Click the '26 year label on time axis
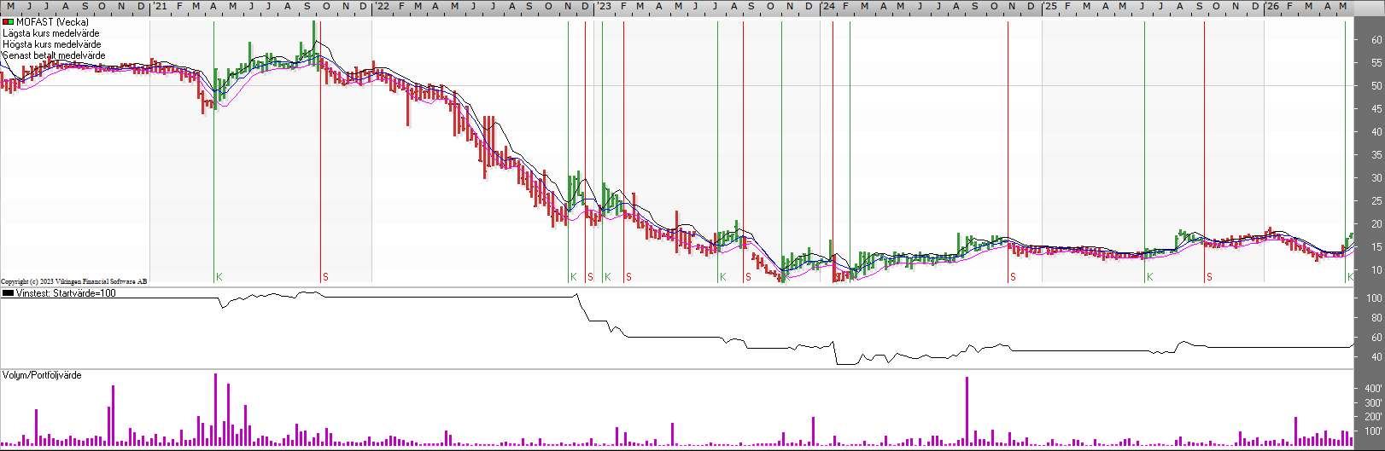Image resolution: width=1385 pixels, height=451 pixels. [1272, 6]
